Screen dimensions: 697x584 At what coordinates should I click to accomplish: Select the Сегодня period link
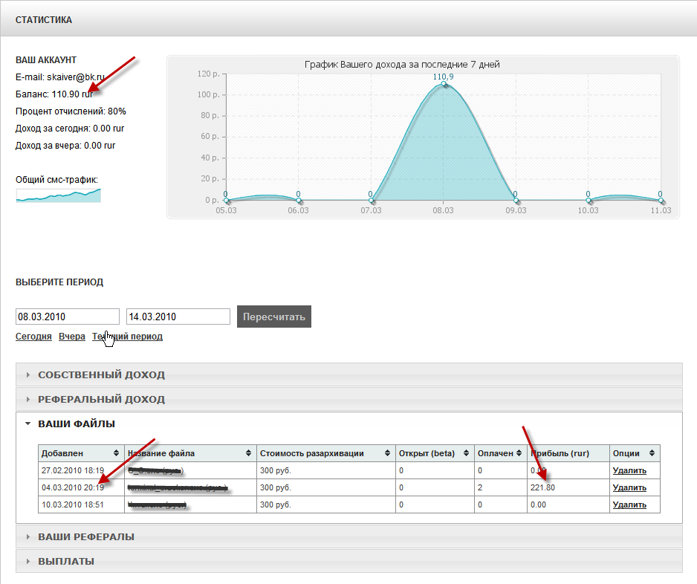pyautogui.click(x=33, y=337)
